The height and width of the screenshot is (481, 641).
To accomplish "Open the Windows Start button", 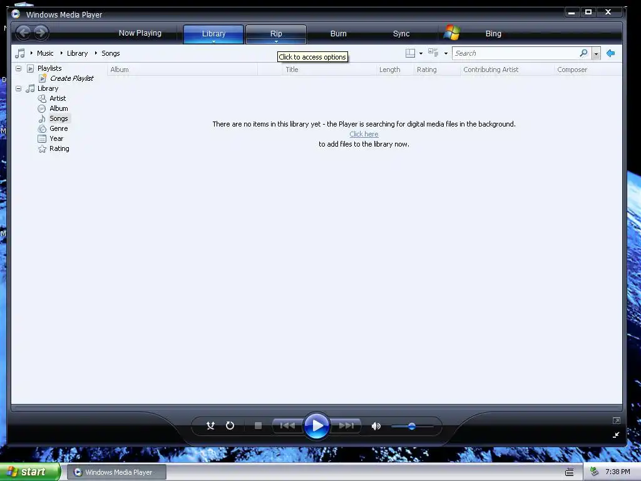I will (x=30, y=472).
